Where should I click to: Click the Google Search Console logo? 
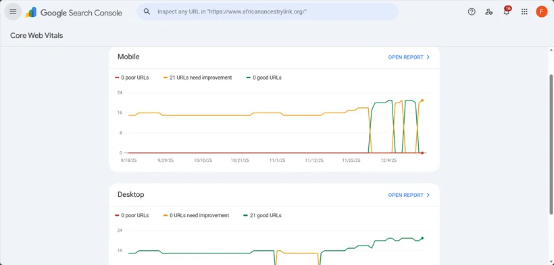(x=74, y=12)
